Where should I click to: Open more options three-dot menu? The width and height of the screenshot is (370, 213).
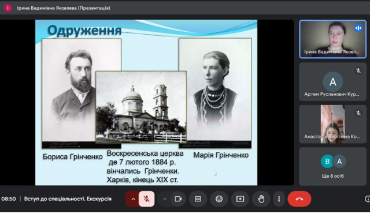pos(279,199)
